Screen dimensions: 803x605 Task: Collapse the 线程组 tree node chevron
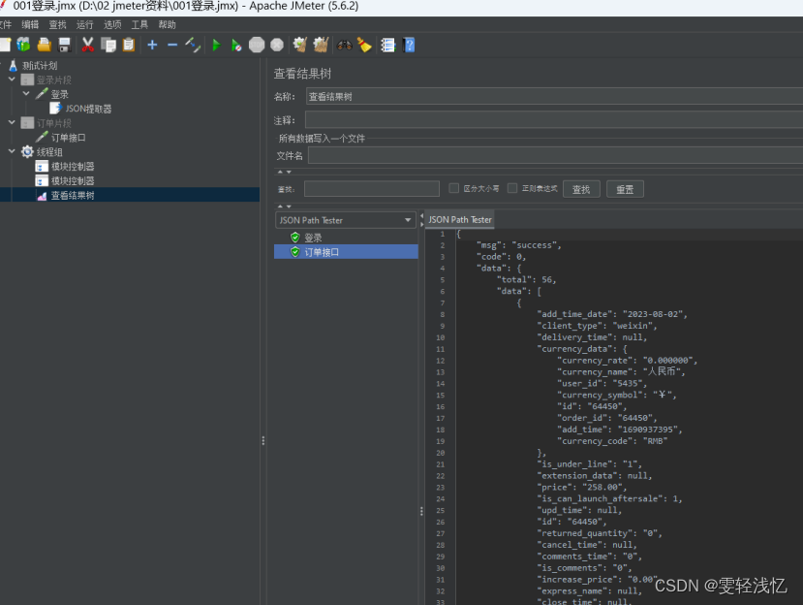coord(12,151)
